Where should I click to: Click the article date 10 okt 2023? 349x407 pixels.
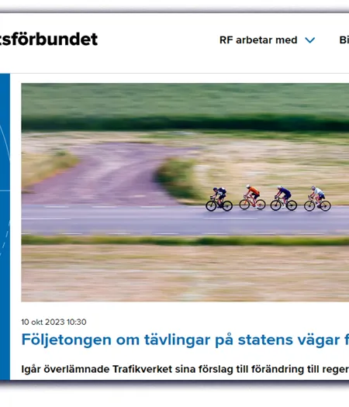pos(54,322)
